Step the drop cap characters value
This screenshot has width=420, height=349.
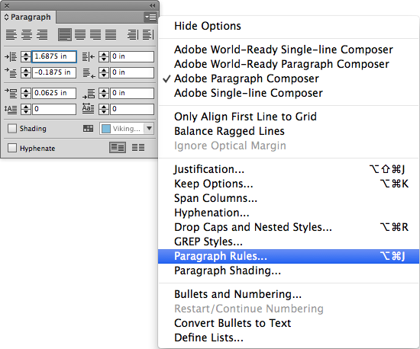click(104, 109)
